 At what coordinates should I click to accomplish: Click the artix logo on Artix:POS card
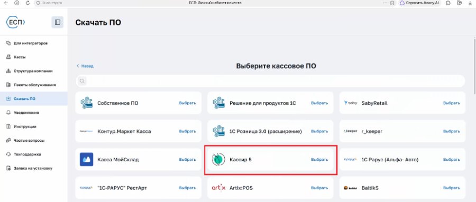pos(218,188)
